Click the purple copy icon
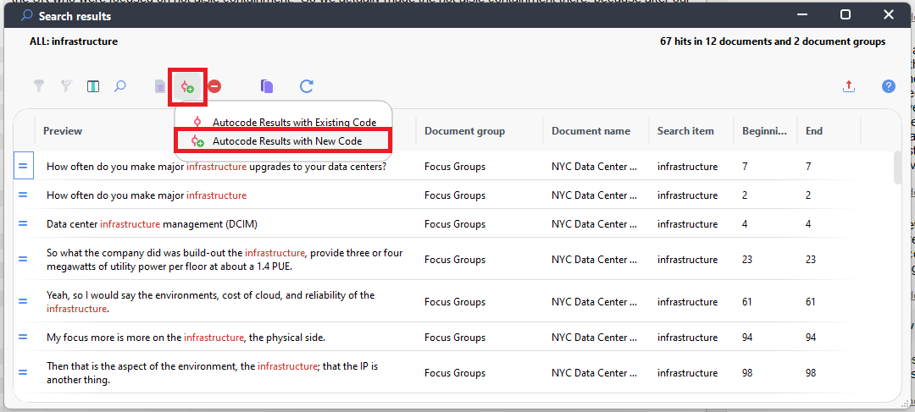The height and width of the screenshot is (412, 915). tap(267, 87)
